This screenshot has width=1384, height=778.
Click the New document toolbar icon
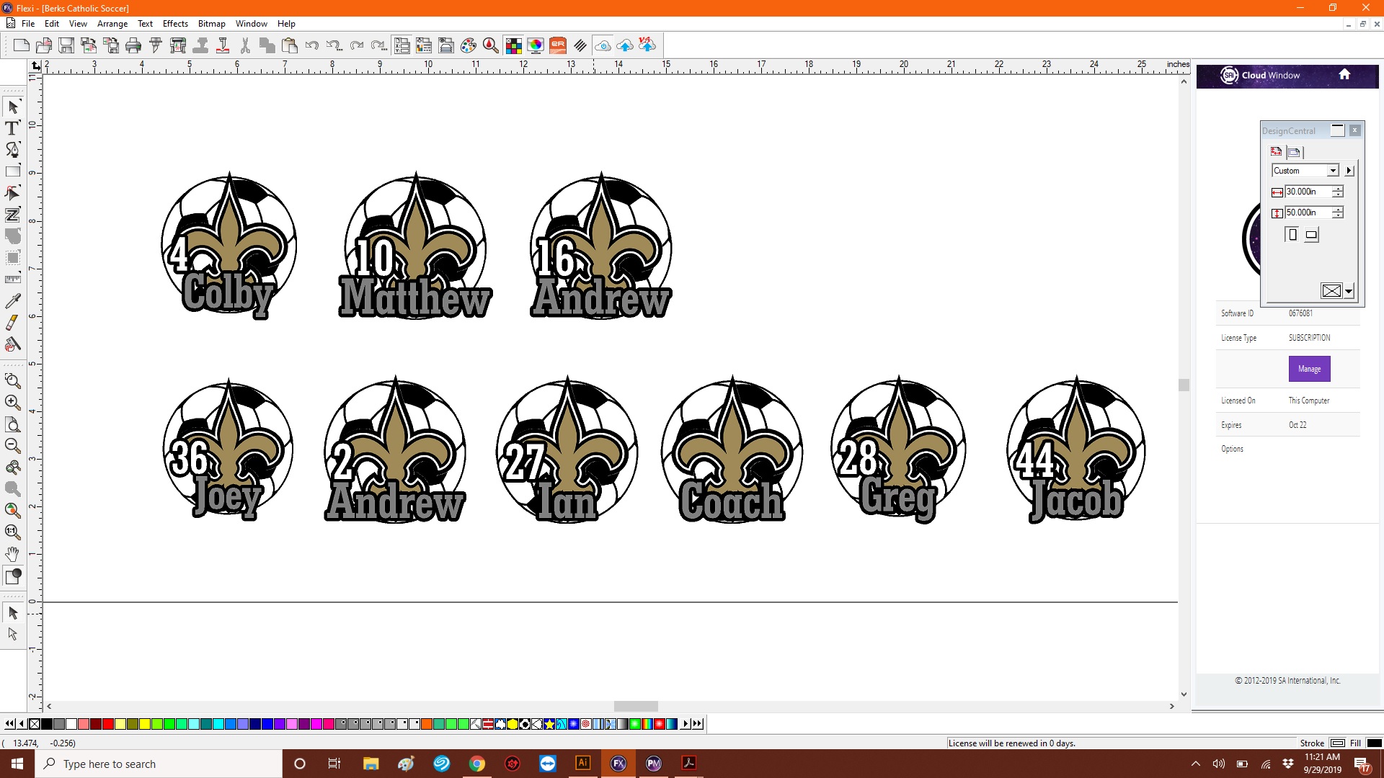pos(22,46)
